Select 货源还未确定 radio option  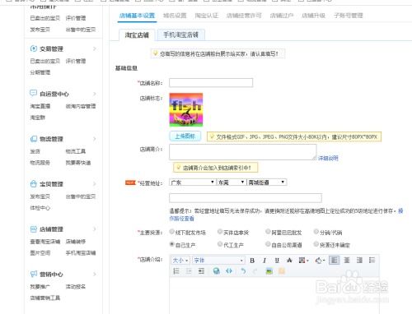316,244
